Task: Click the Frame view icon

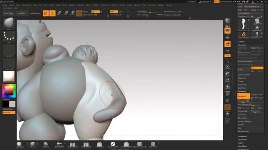Action: [227, 67]
